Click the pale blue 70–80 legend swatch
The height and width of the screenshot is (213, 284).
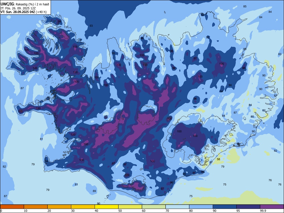(x=177, y=207)
